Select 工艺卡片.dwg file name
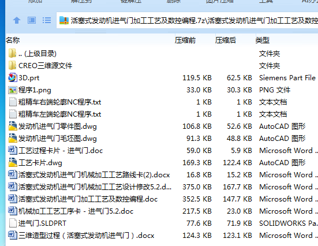318x246 pixels. pyautogui.click(x=40, y=163)
